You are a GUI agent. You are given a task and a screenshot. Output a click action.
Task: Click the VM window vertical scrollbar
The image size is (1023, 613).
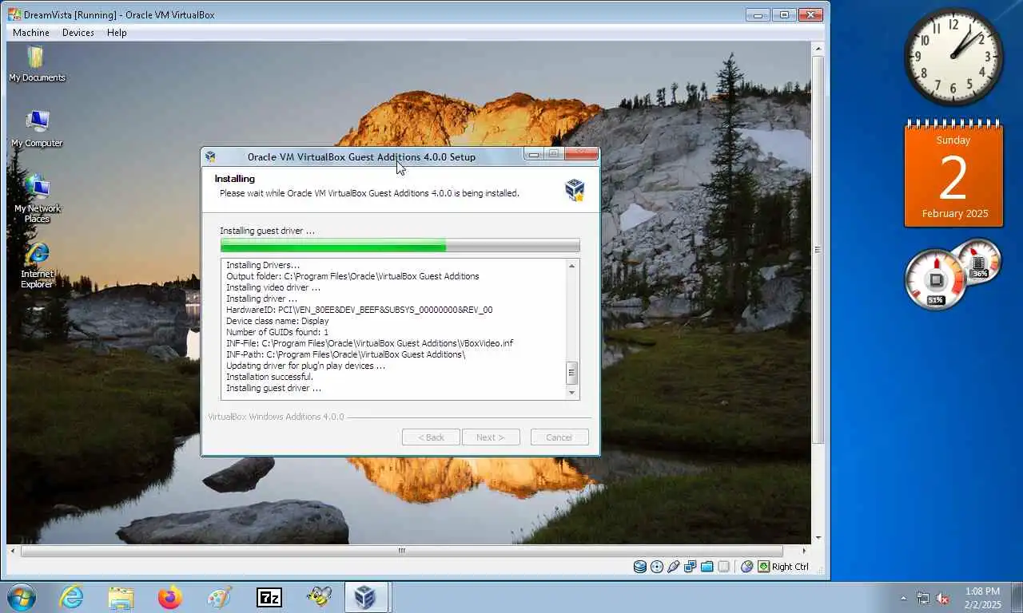818,249
